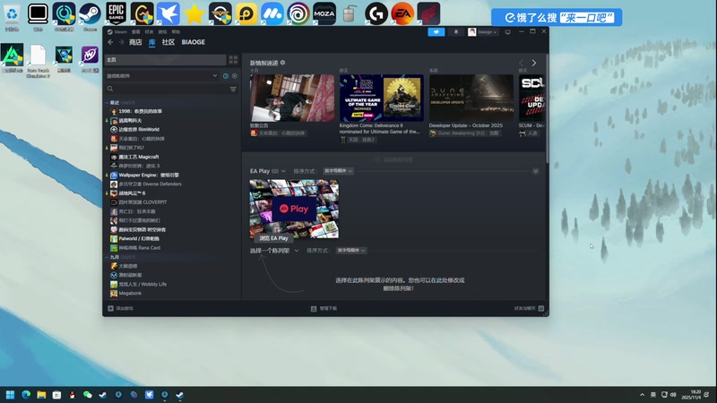Click the Windows Start button
717x403 pixels.
[10, 395]
